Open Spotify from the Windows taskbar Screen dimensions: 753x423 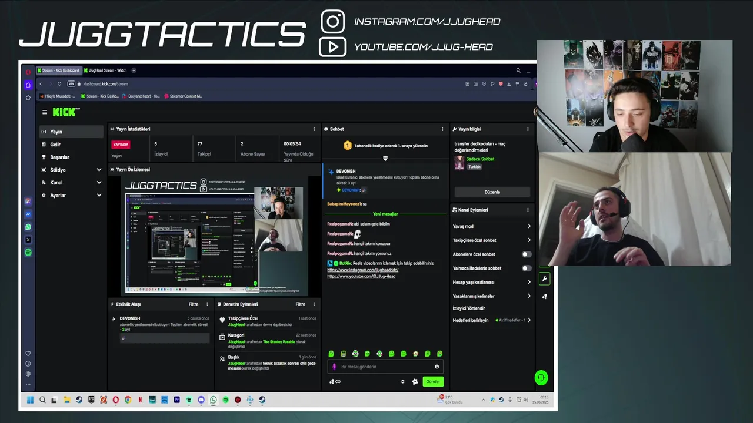[225, 400]
